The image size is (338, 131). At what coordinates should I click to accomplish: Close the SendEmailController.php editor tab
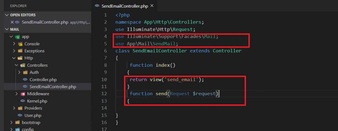tap(152, 6)
